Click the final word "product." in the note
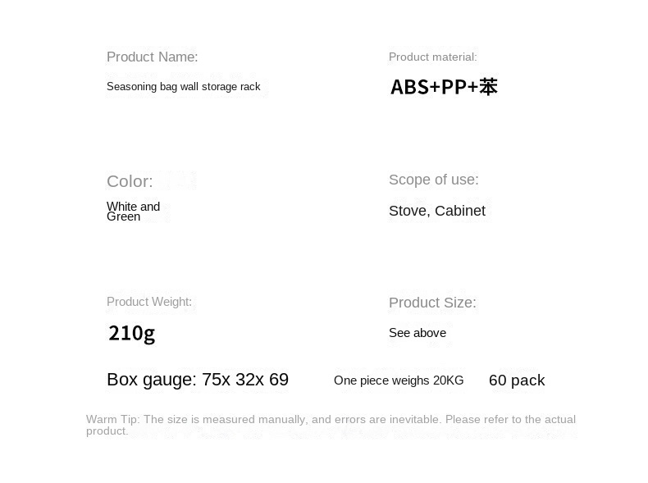The height and width of the screenshot is (483, 648). coord(107,431)
